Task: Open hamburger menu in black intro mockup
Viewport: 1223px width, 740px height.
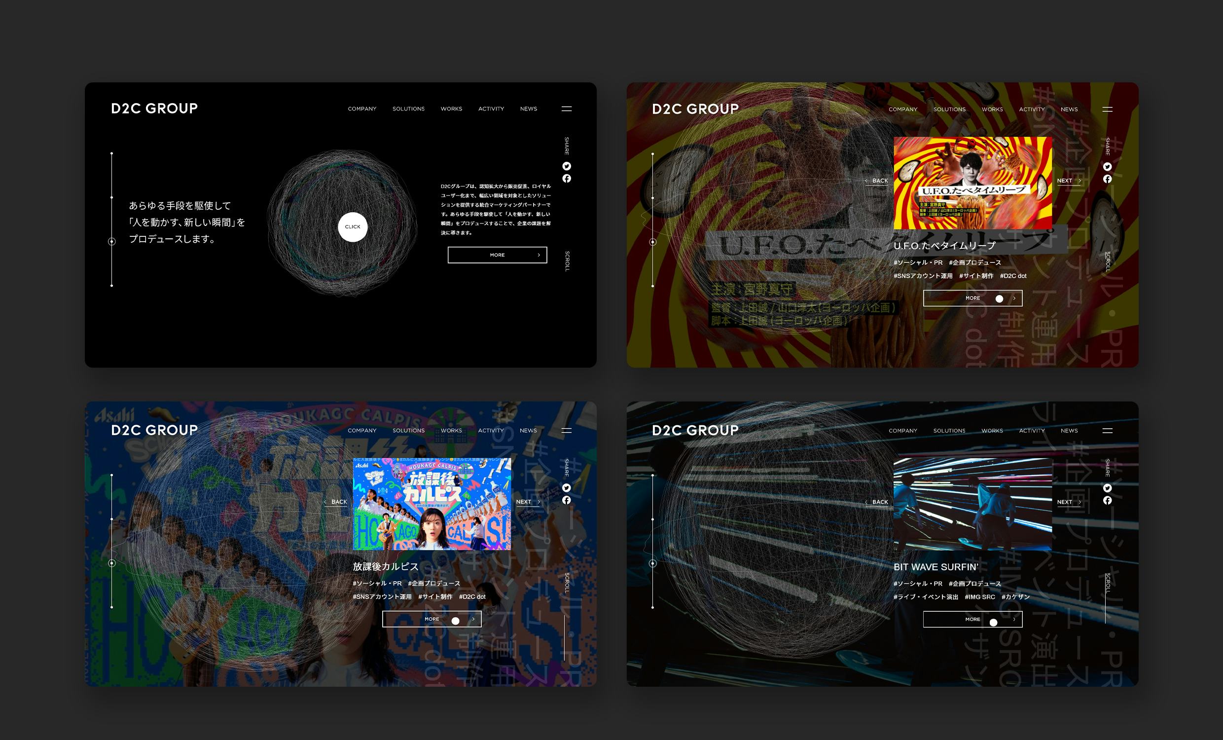Action: [x=566, y=109]
